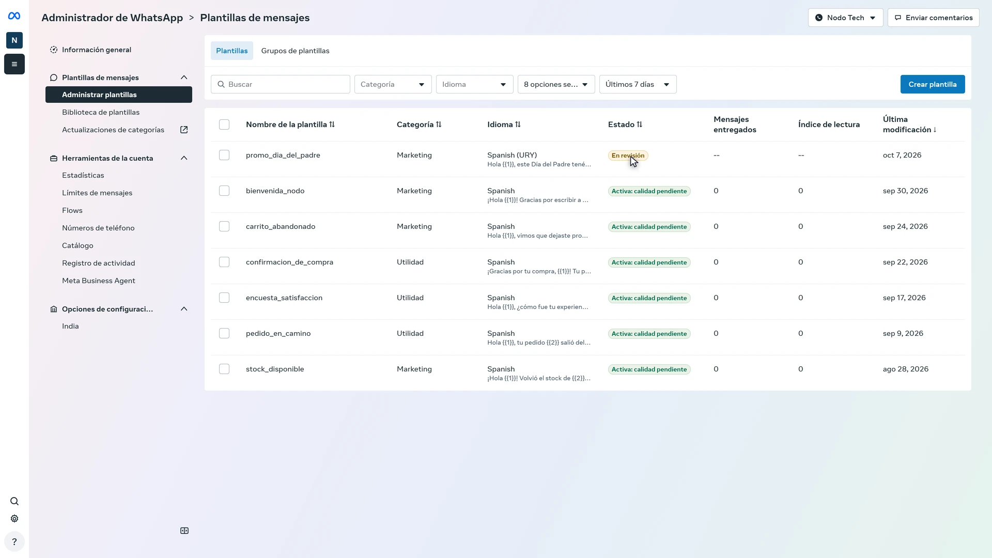Open the Categoría filter dropdown
This screenshot has width=992, height=558.
[x=393, y=84]
